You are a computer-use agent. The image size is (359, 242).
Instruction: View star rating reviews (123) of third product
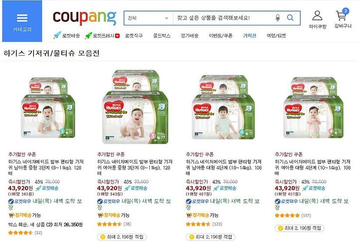tap(204, 224)
